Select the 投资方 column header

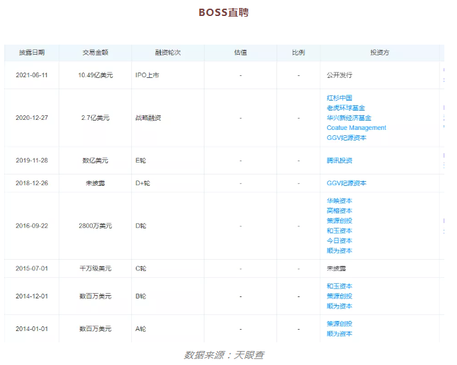tap(380, 53)
